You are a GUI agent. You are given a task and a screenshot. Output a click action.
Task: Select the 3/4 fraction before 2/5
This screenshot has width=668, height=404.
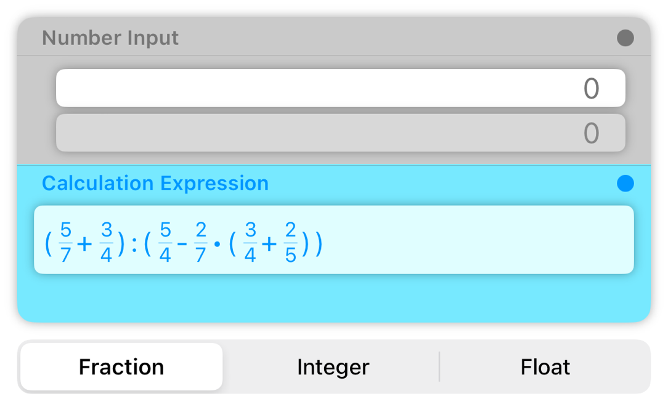click(x=250, y=243)
